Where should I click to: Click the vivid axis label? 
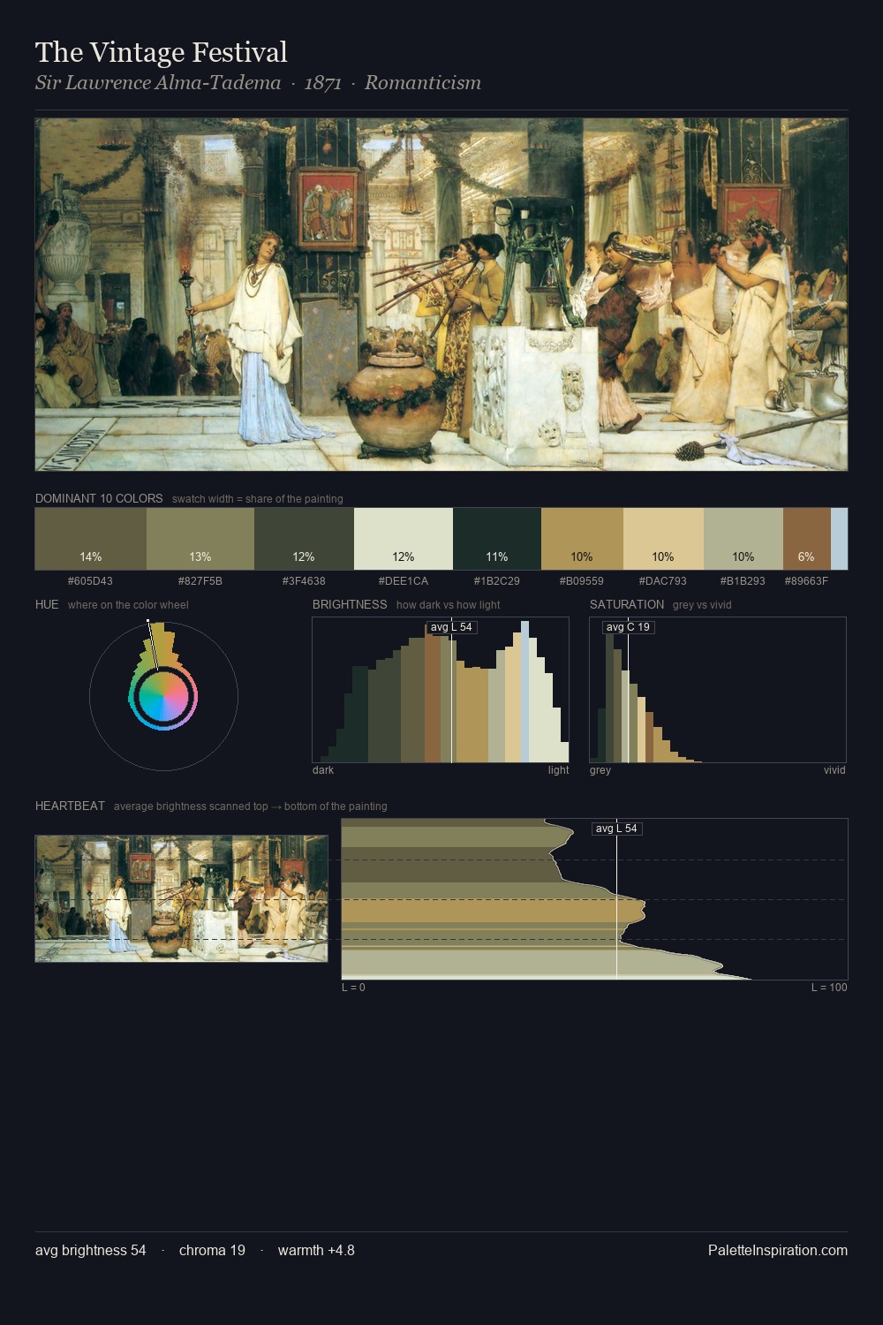[834, 770]
